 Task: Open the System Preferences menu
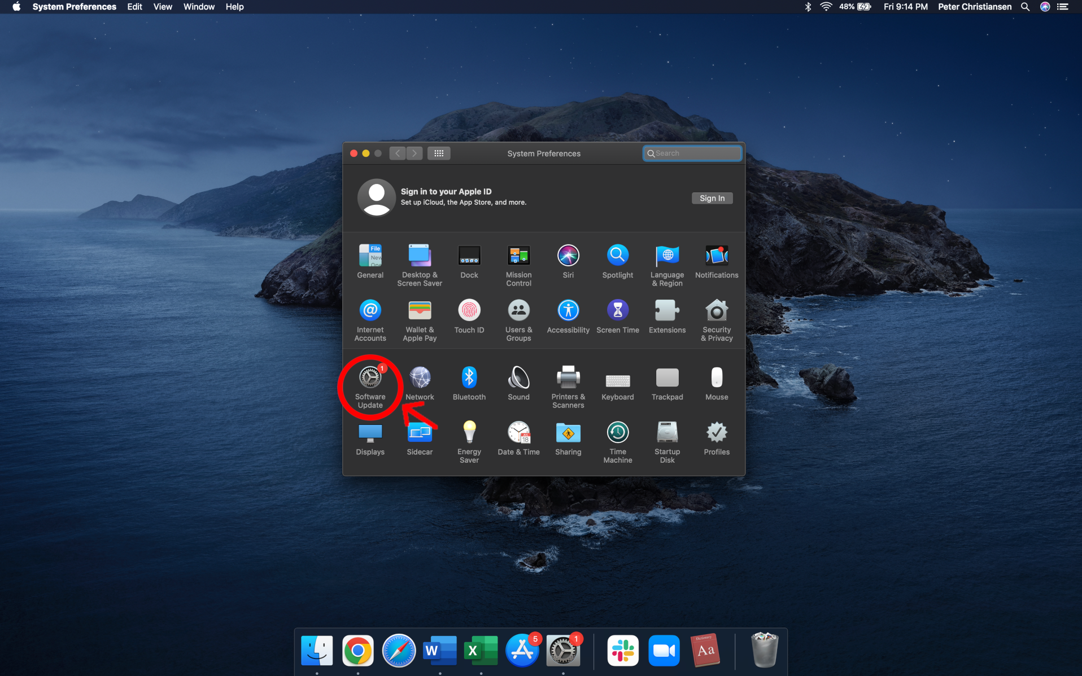click(x=74, y=7)
